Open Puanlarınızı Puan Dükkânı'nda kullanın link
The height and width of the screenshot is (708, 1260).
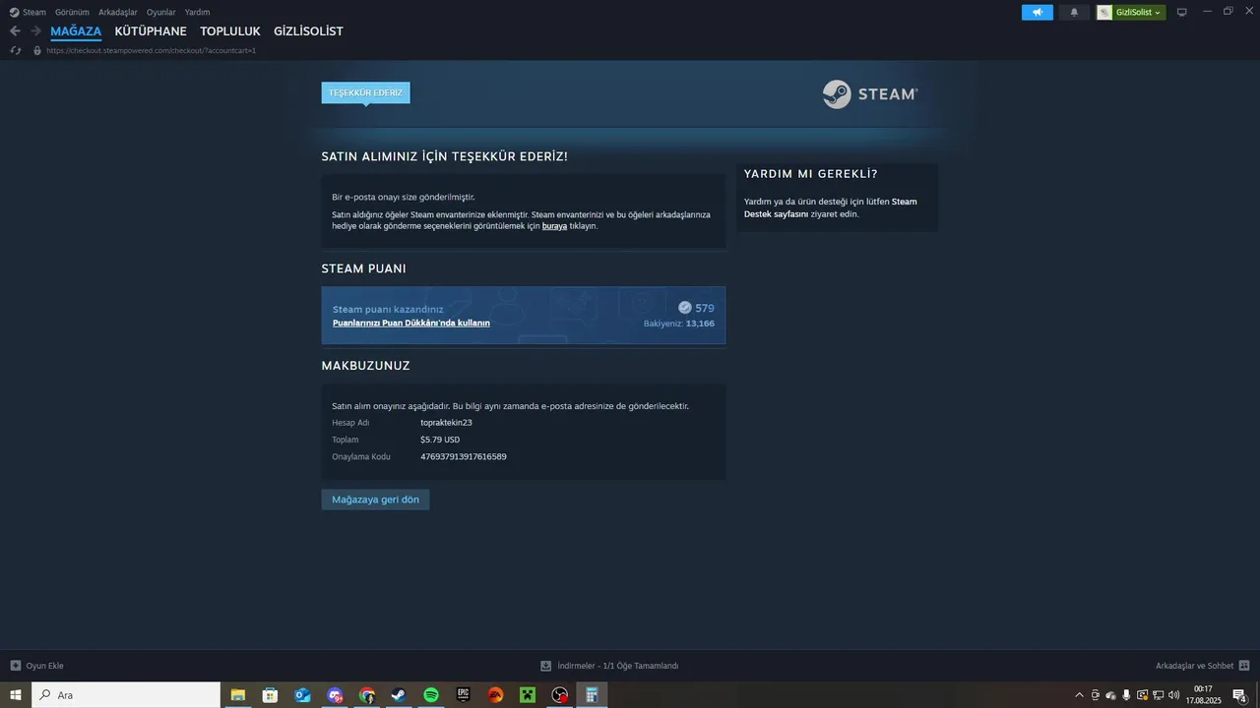pos(411,323)
